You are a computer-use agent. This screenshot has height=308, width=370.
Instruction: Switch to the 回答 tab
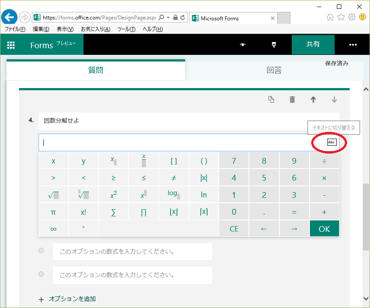pyautogui.click(x=274, y=70)
